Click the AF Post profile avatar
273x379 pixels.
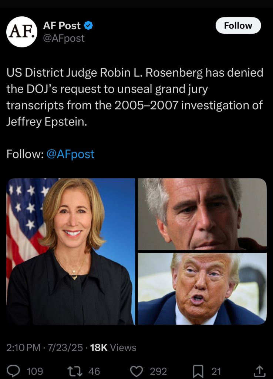[x=22, y=32]
